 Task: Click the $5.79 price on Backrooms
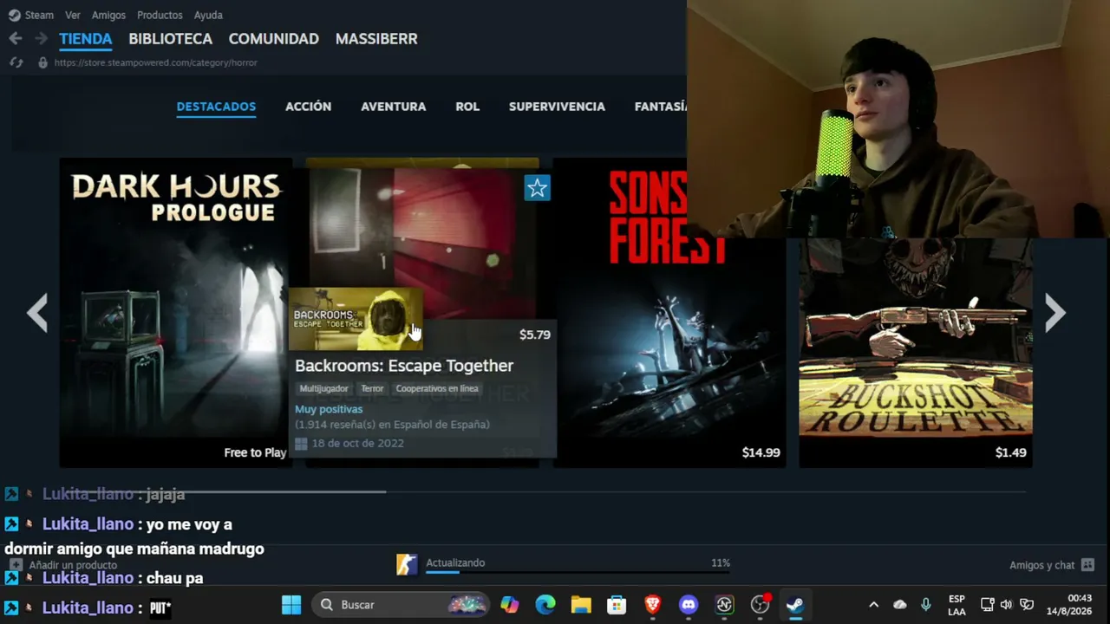tap(535, 335)
